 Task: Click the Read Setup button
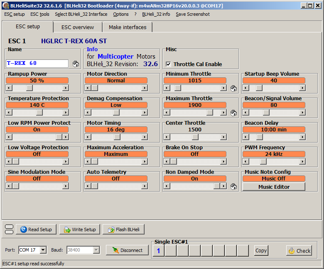[x=36, y=230]
